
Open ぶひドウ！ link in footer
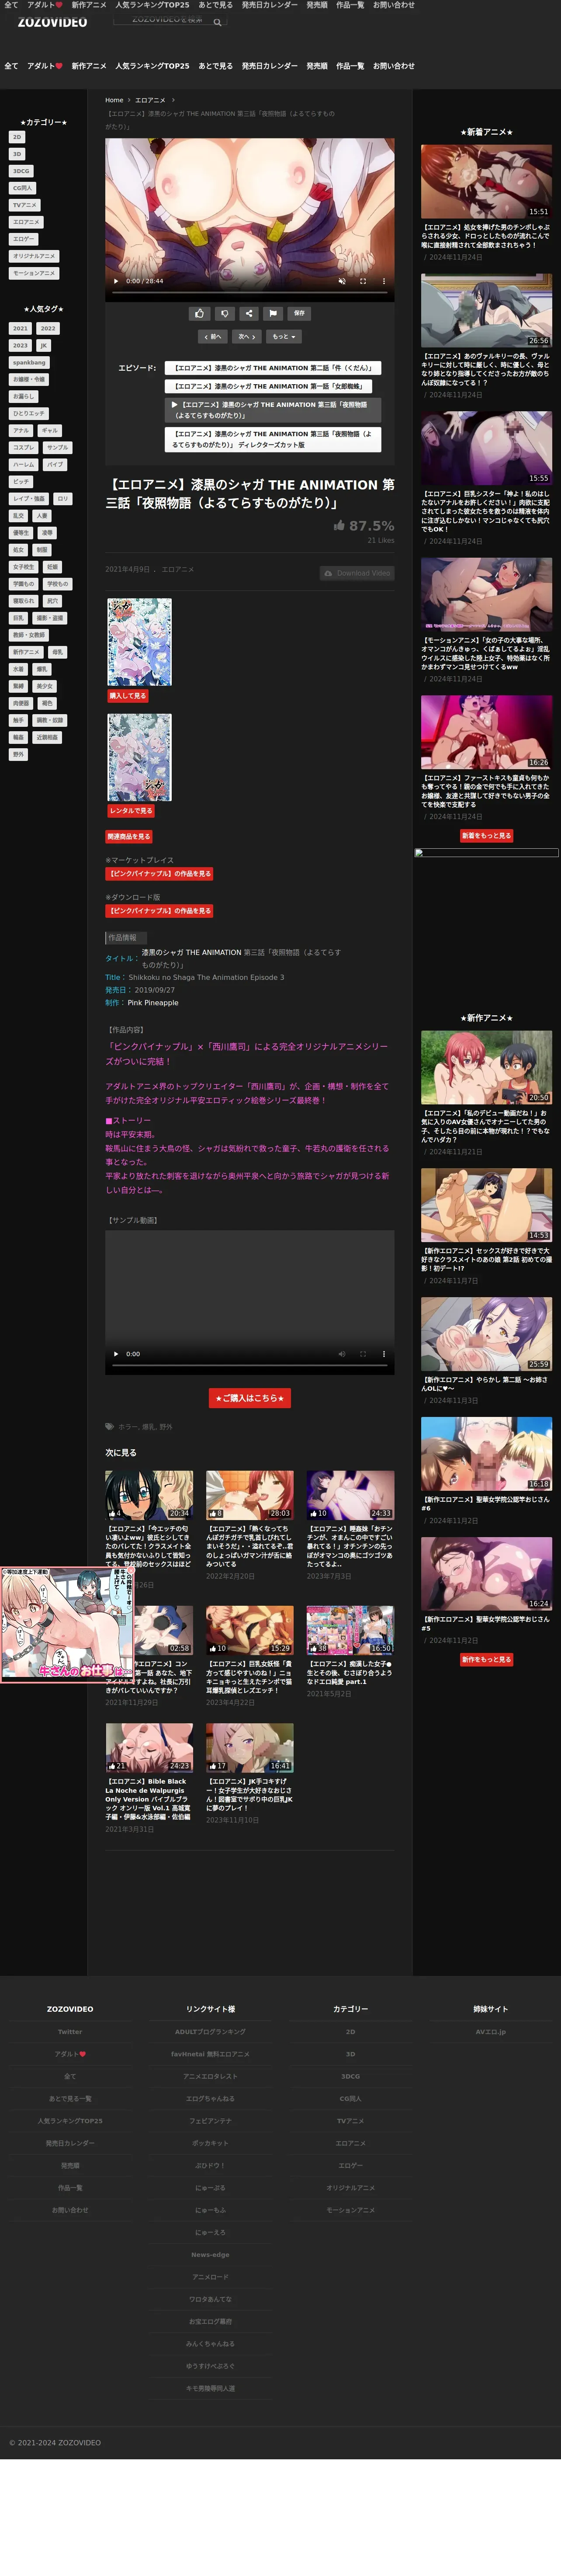(x=210, y=2166)
